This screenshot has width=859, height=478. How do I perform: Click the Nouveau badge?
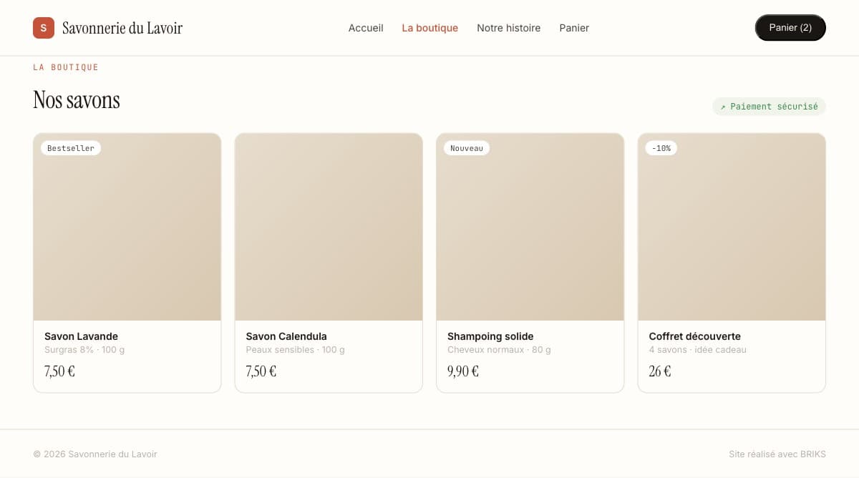coord(467,148)
